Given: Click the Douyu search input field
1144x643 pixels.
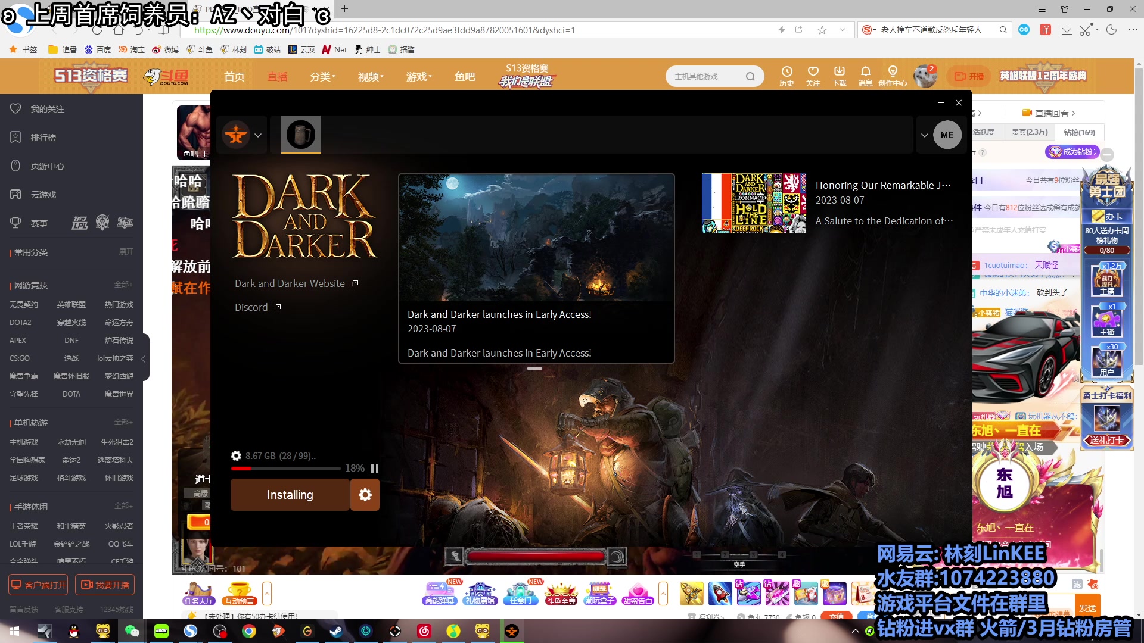Looking at the screenshot, I should click(x=706, y=76).
